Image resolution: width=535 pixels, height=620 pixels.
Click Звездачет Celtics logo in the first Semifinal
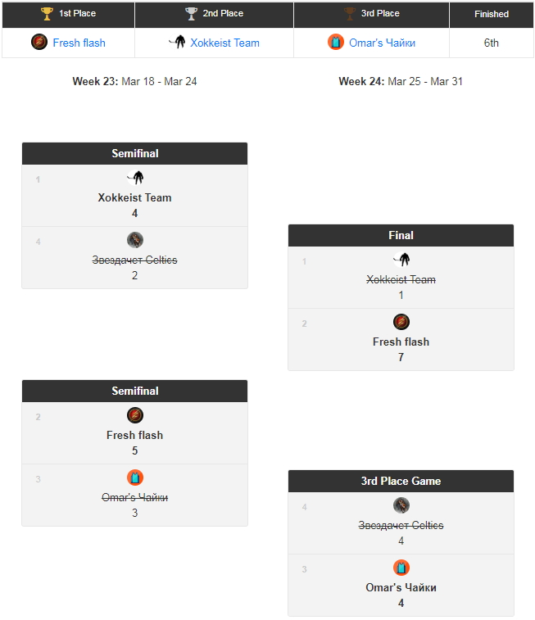[x=135, y=240]
